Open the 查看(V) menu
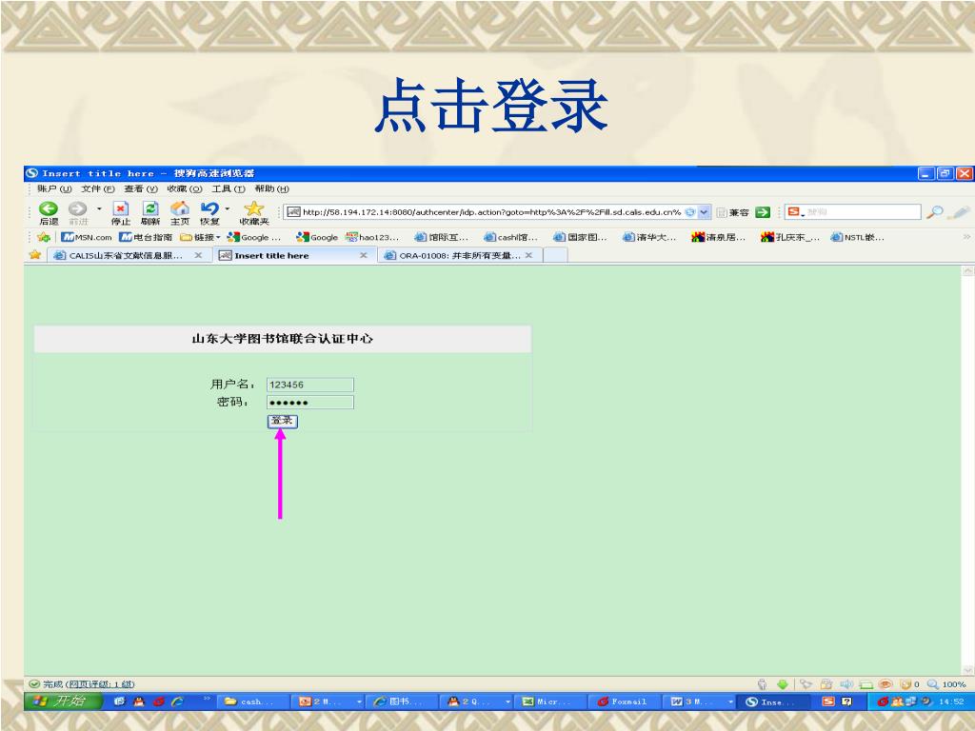This screenshot has height=731, width=975. (x=141, y=188)
